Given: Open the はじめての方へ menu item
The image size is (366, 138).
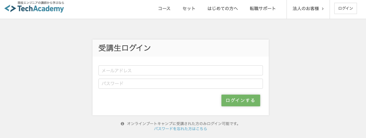Looking at the screenshot, I should pyautogui.click(x=223, y=8).
